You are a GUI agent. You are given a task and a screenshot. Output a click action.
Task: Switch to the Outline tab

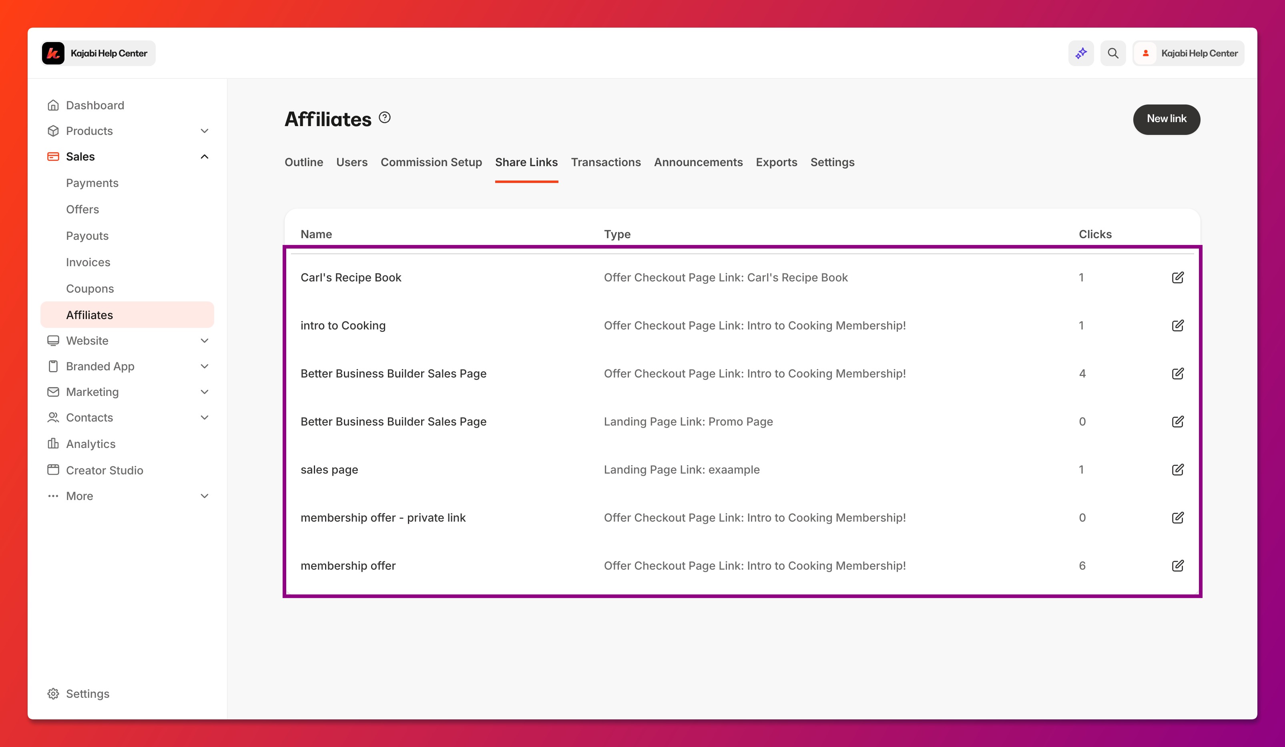tap(304, 162)
